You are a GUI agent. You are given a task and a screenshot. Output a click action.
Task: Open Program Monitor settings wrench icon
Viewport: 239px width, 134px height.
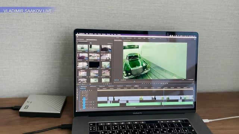[188, 79]
